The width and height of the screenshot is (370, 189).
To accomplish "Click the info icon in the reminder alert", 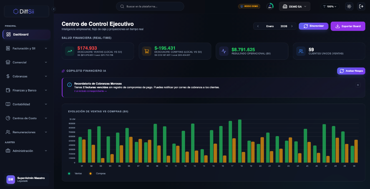I will pyautogui.click(x=69, y=85).
